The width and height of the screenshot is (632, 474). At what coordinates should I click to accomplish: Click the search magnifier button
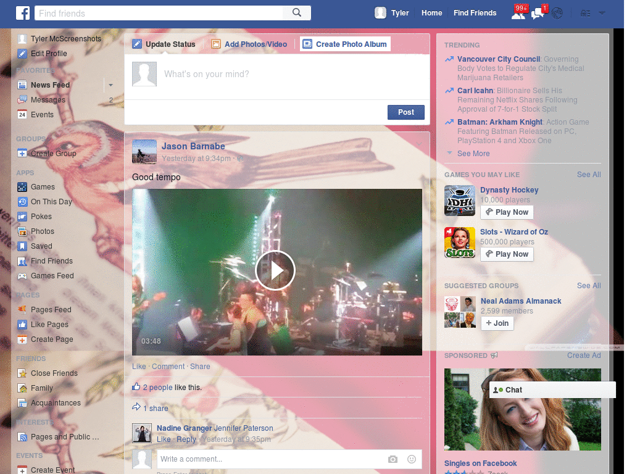(297, 13)
